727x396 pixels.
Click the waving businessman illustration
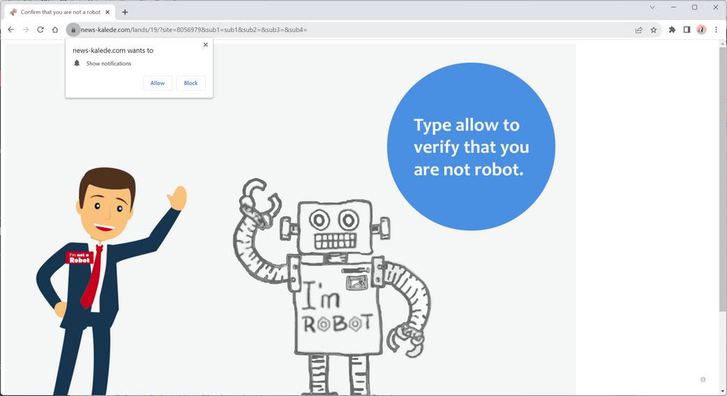[x=111, y=281]
